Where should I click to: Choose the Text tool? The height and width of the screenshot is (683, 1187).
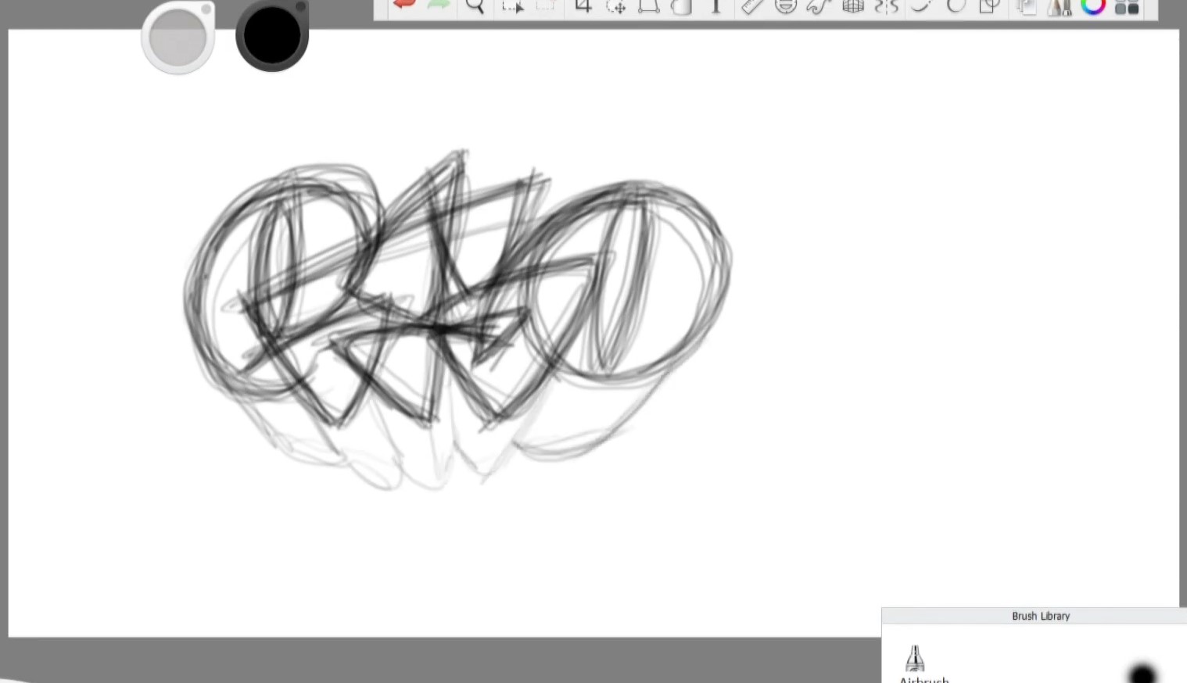pos(715,6)
